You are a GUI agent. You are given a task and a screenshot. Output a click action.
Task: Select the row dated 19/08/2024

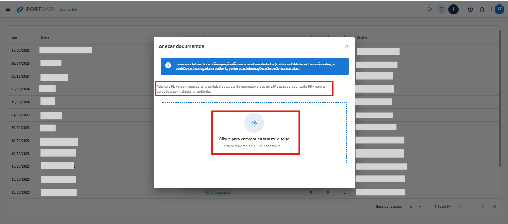click(x=254, y=102)
